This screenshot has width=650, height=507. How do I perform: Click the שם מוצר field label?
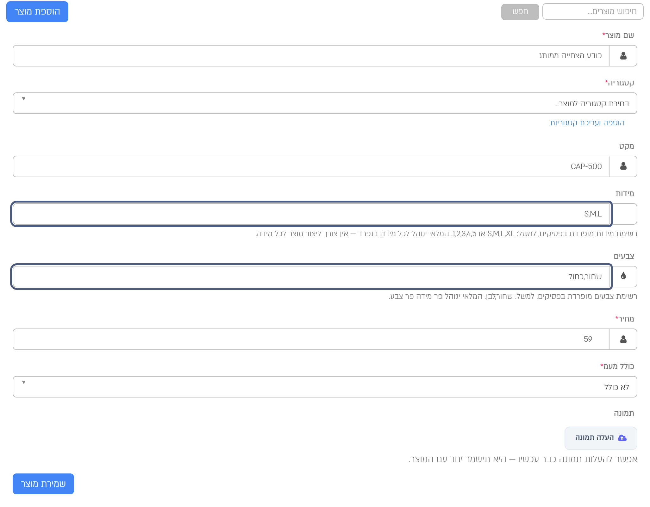tap(618, 35)
